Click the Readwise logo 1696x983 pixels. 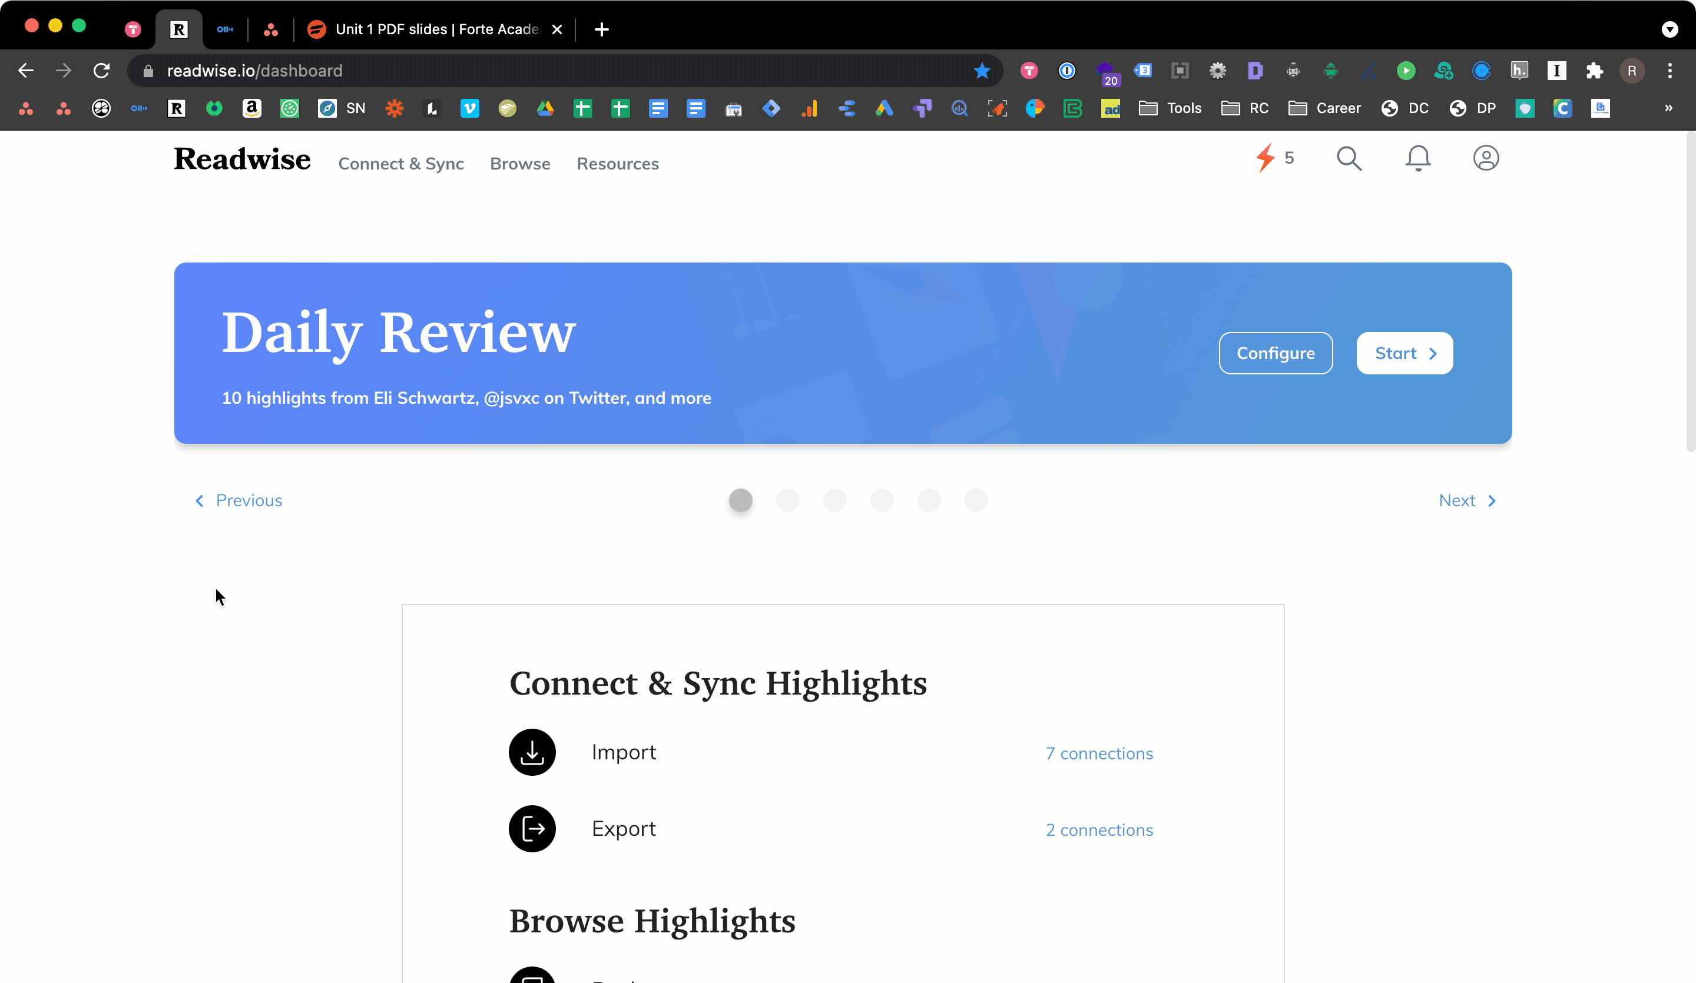click(x=242, y=160)
